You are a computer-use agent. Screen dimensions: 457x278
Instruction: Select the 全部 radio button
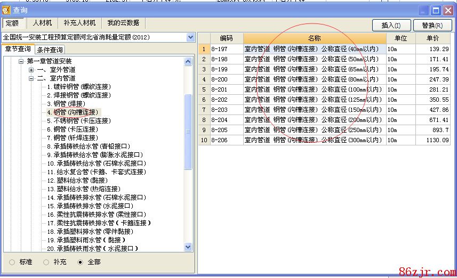(81, 262)
